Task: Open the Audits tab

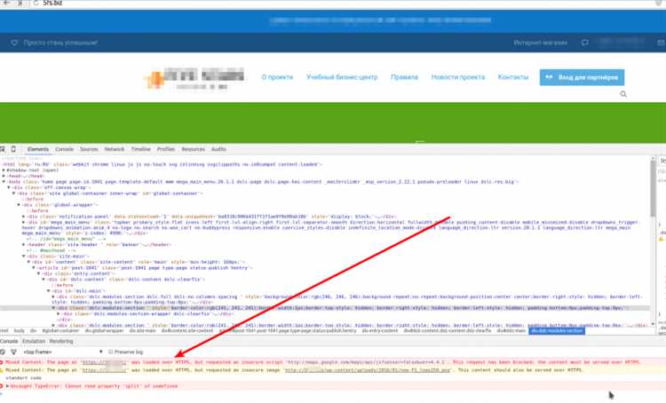Action: coord(218,149)
